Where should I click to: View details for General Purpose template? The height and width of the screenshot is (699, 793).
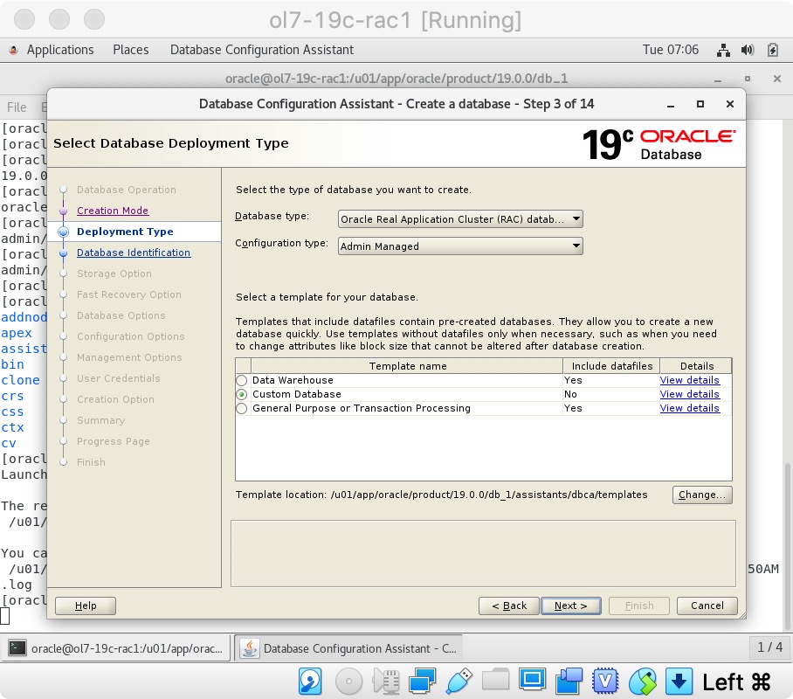(689, 408)
